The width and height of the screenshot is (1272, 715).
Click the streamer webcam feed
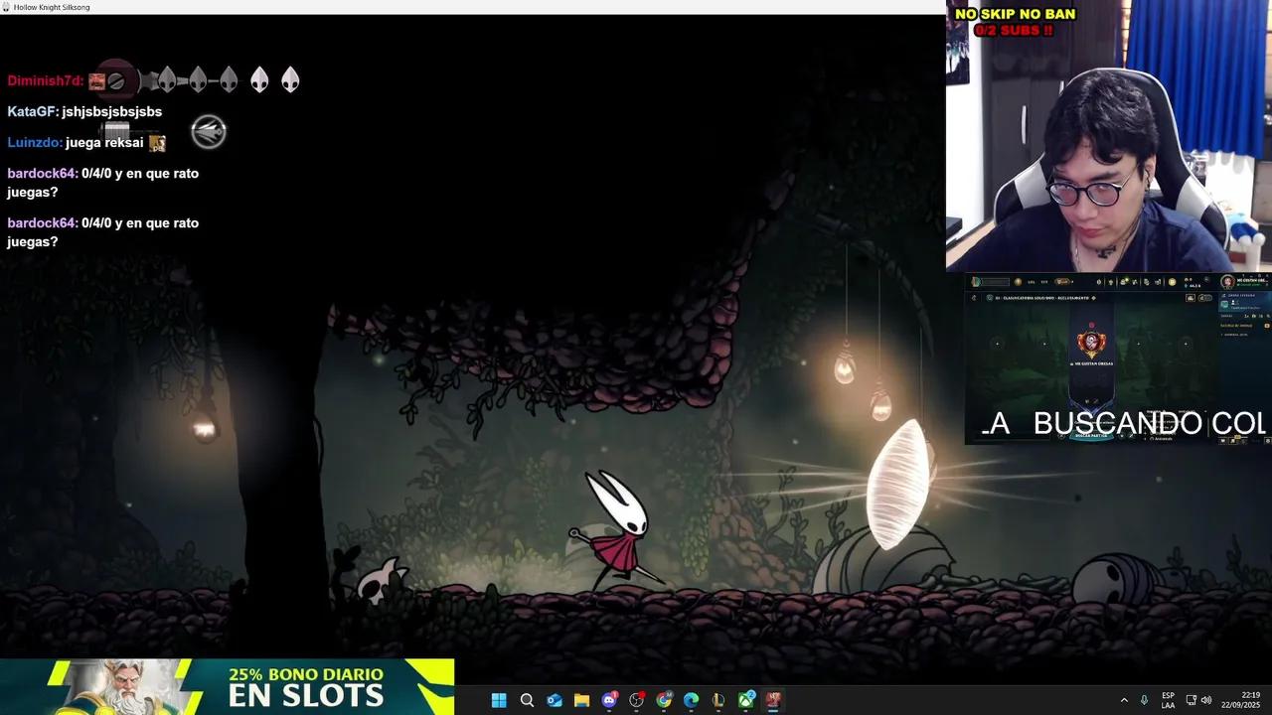(1109, 136)
